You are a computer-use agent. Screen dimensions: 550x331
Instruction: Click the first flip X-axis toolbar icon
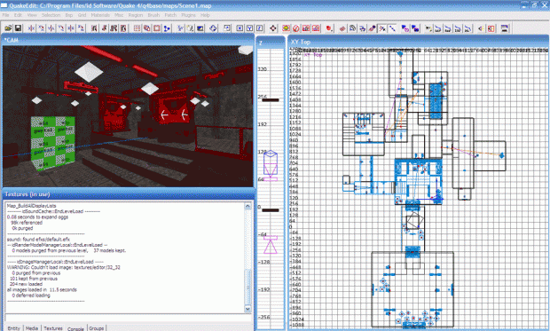31,28
